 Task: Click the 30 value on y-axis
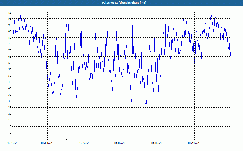(x=10, y=101)
